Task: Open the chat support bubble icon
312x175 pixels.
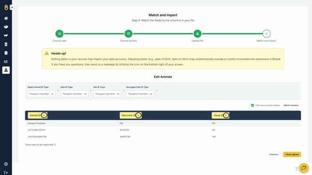Action: [304, 168]
